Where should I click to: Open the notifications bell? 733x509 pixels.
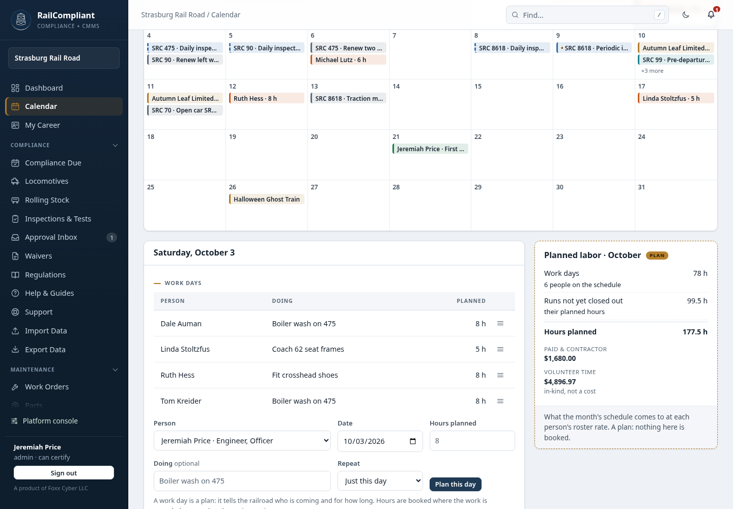coord(711,15)
